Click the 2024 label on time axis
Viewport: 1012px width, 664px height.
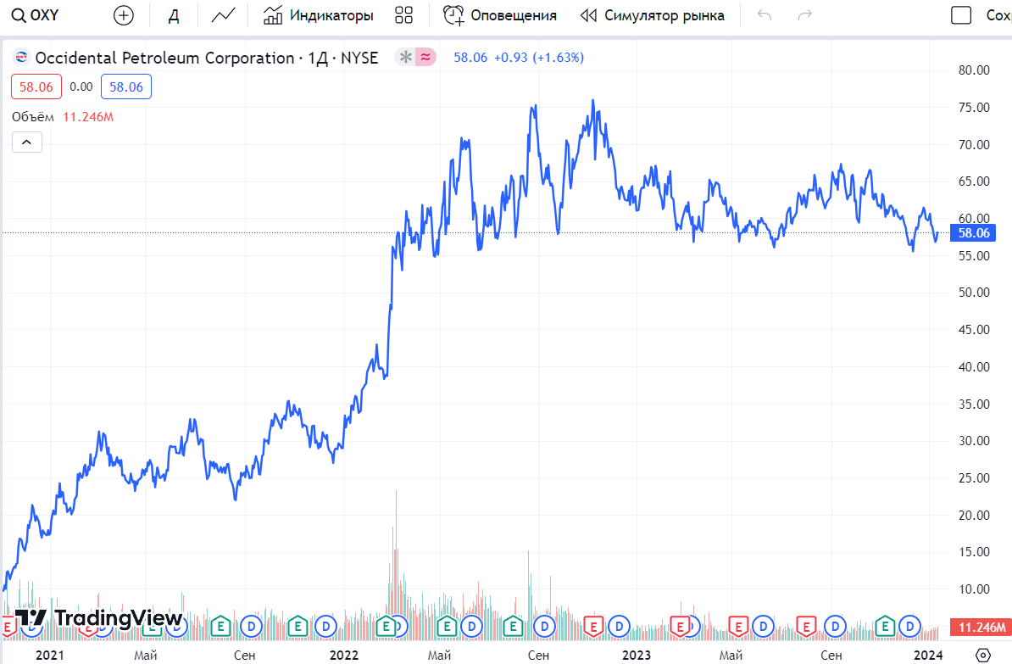928,655
